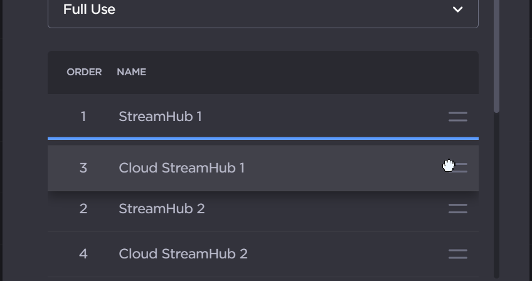Choose the StreamHub 2 name
Screen dimensions: 532x281
161,209
